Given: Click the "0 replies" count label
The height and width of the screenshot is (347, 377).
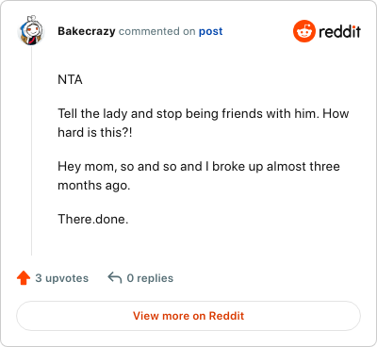Looking at the screenshot, I should [x=150, y=278].
